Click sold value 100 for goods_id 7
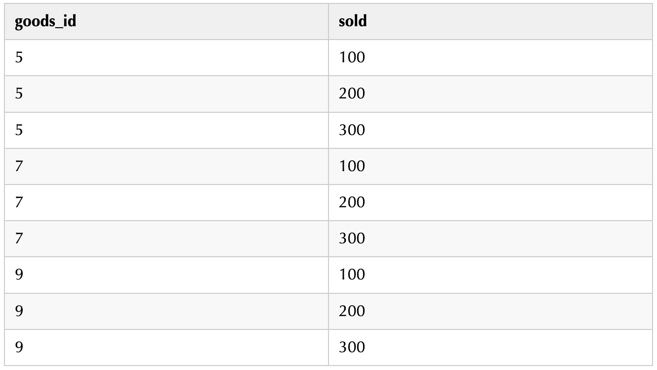 pyautogui.click(x=352, y=166)
